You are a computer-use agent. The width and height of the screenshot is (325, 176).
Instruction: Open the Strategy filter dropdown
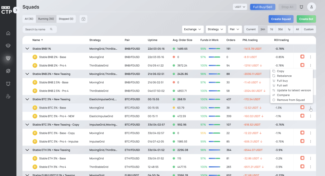pos(215,29)
